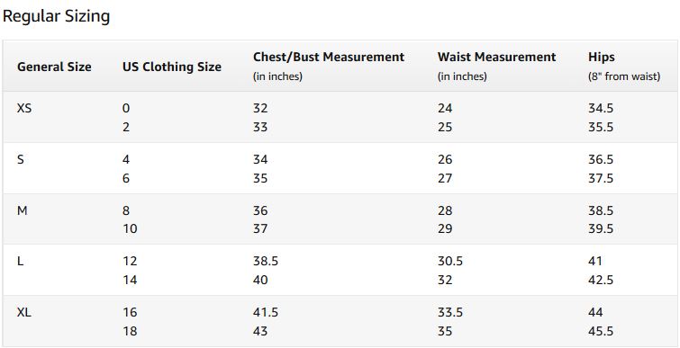This screenshot has height=348, width=680.
Task: Select the S size row label
Action: (21, 160)
